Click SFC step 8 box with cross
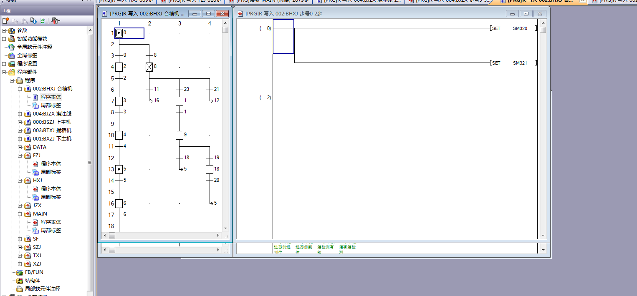637x296 pixels. [149, 67]
